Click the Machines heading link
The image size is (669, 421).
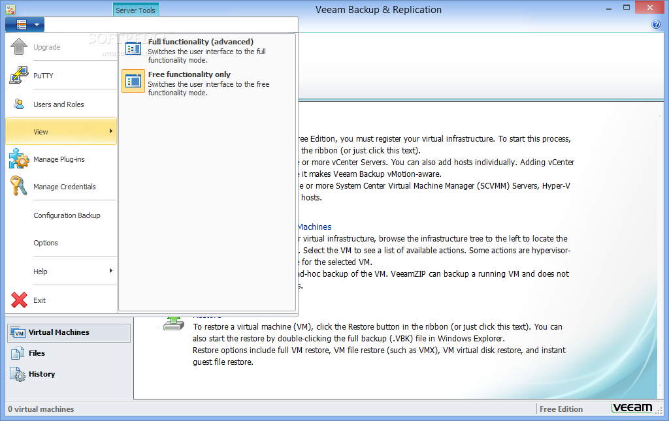315,226
